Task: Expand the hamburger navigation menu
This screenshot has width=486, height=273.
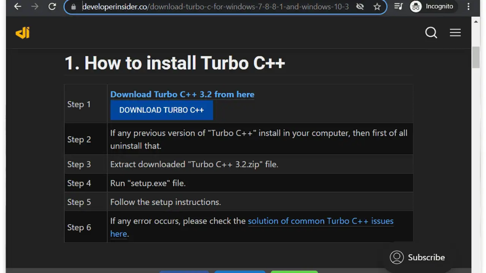Action: point(455,33)
